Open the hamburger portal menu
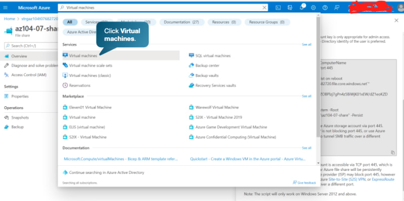Viewport: 404px width, 201px height. point(6,8)
